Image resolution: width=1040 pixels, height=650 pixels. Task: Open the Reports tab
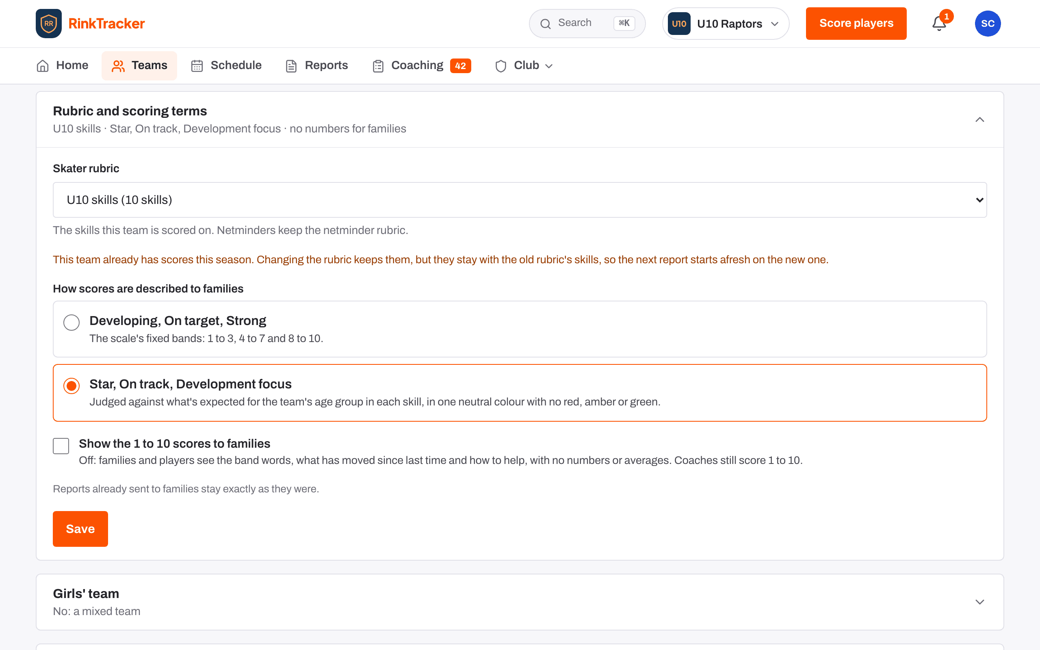(317, 66)
